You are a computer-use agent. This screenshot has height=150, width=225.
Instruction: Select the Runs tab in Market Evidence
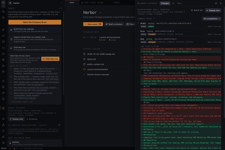pyautogui.click(x=179, y=3)
